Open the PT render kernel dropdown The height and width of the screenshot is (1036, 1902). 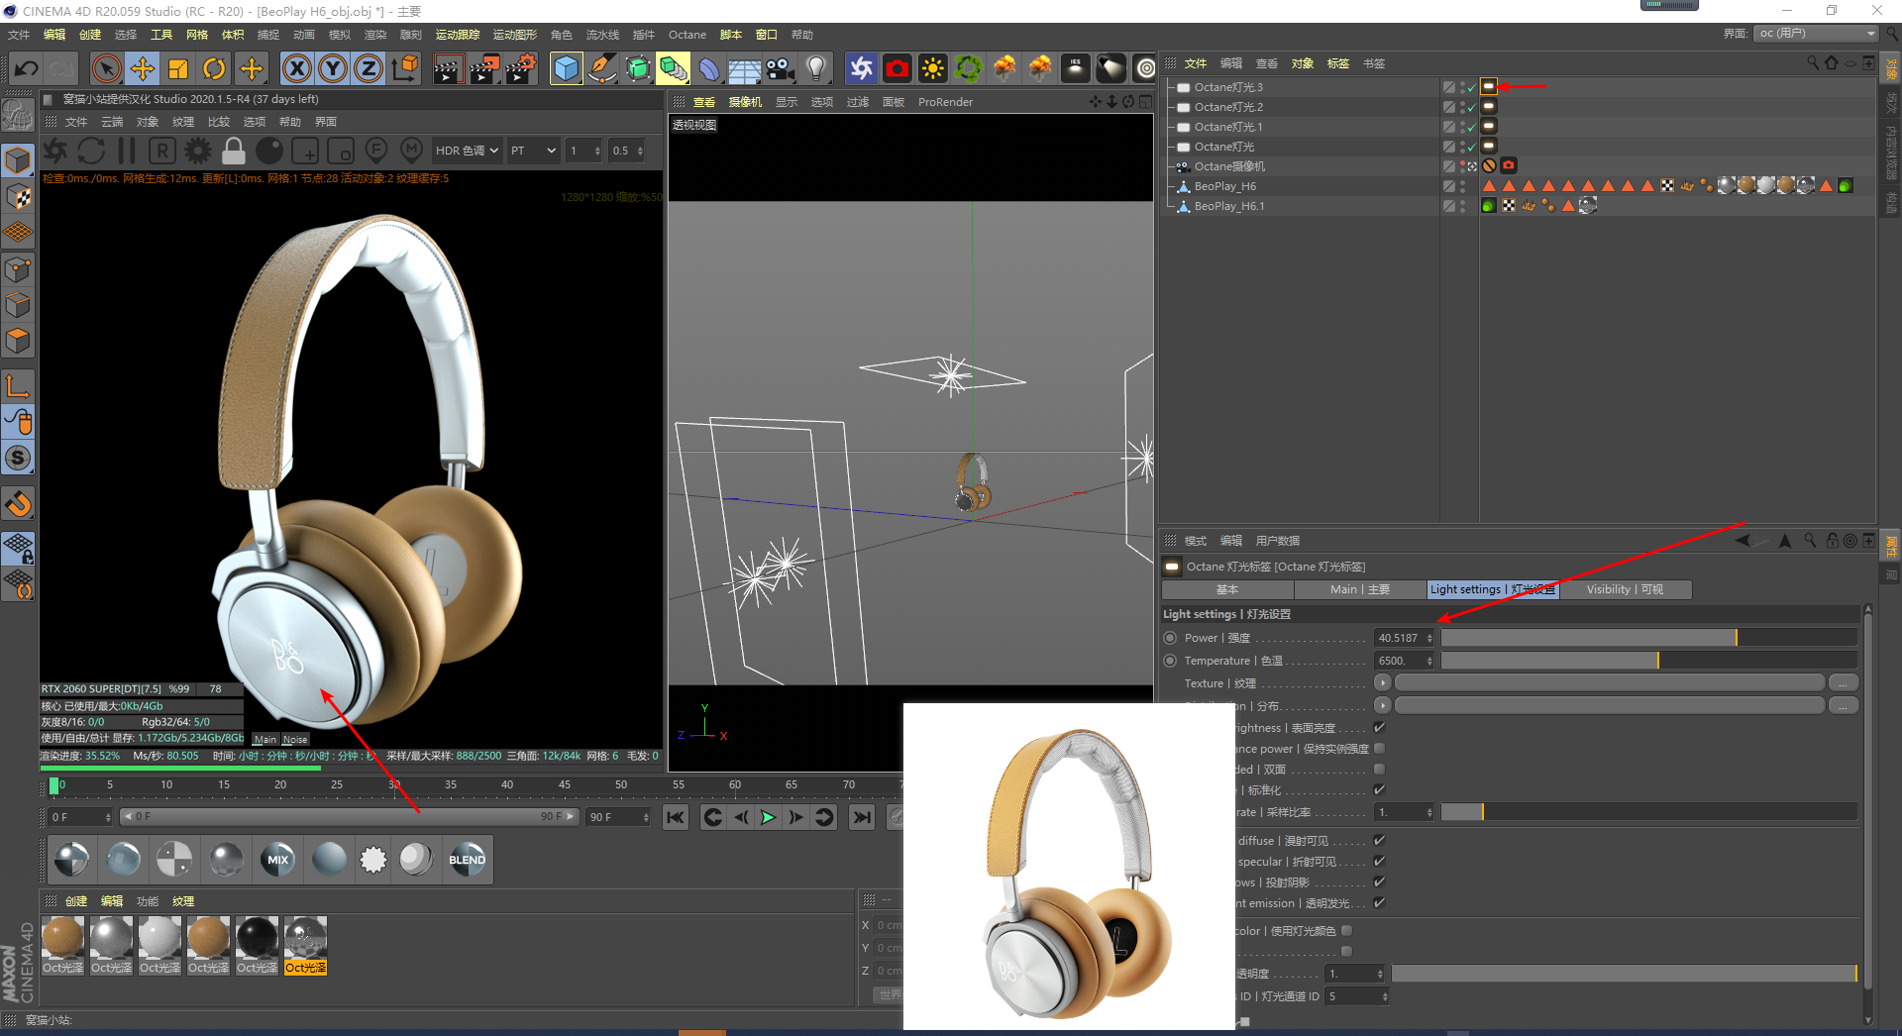tap(533, 151)
